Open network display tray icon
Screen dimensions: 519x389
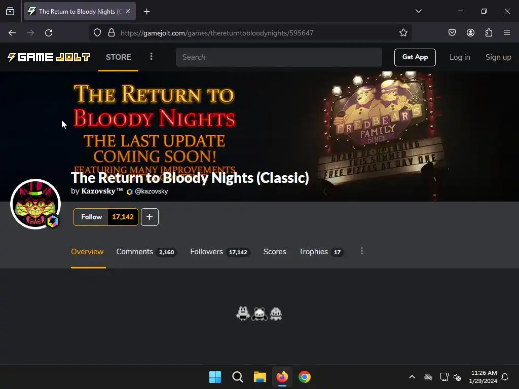[x=444, y=377]
